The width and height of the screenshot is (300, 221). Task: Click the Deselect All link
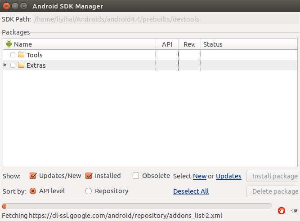pyautogui.click(x=191, y=191)
